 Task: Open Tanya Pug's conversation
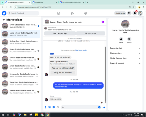[x=20, y=84]
